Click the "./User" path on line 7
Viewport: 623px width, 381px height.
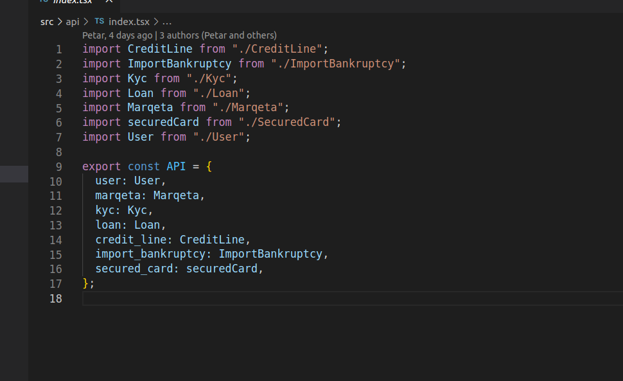coord(218,137)
